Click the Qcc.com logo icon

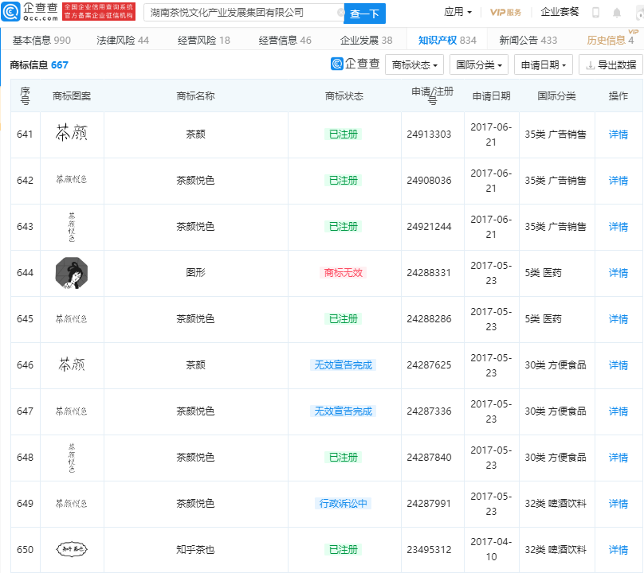click(10, 11)
